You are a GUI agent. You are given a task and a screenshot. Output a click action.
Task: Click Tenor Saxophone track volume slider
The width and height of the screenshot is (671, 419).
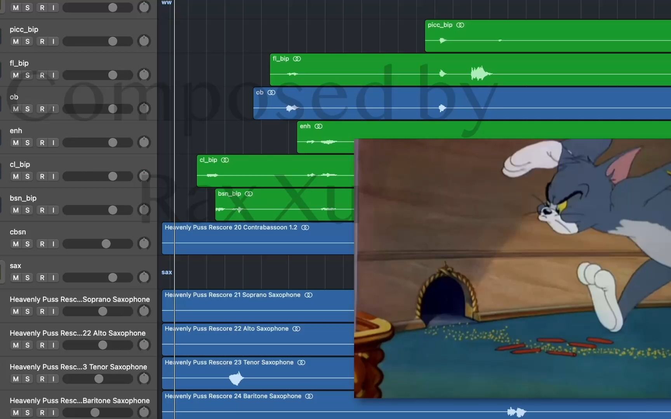[x=97, y=379]
